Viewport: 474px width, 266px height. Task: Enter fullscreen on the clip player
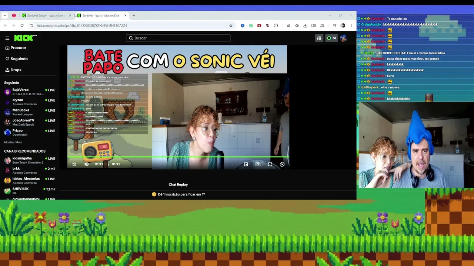click(x=270, y=164)
